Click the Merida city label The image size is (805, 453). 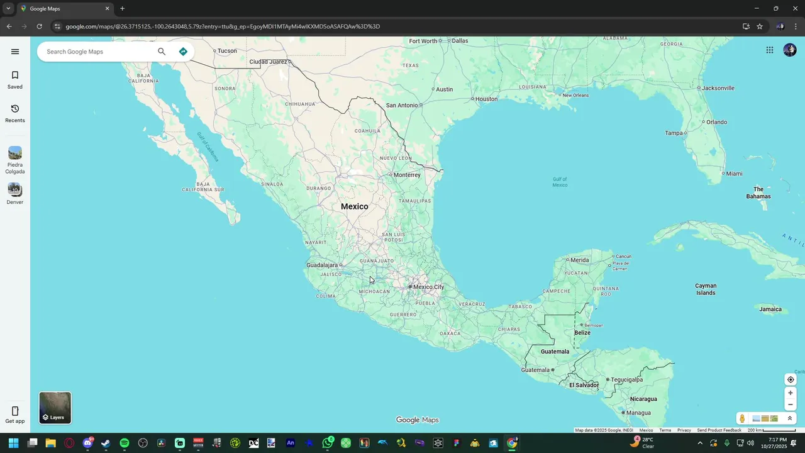[580, 260]
